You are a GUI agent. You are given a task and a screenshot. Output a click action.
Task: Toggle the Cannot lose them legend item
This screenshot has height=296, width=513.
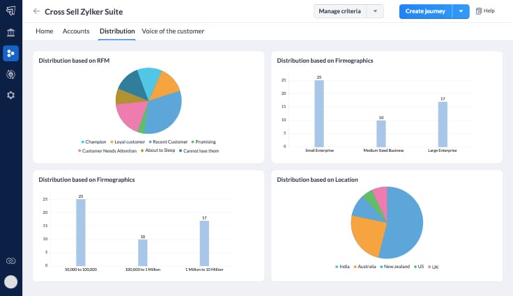199,150
